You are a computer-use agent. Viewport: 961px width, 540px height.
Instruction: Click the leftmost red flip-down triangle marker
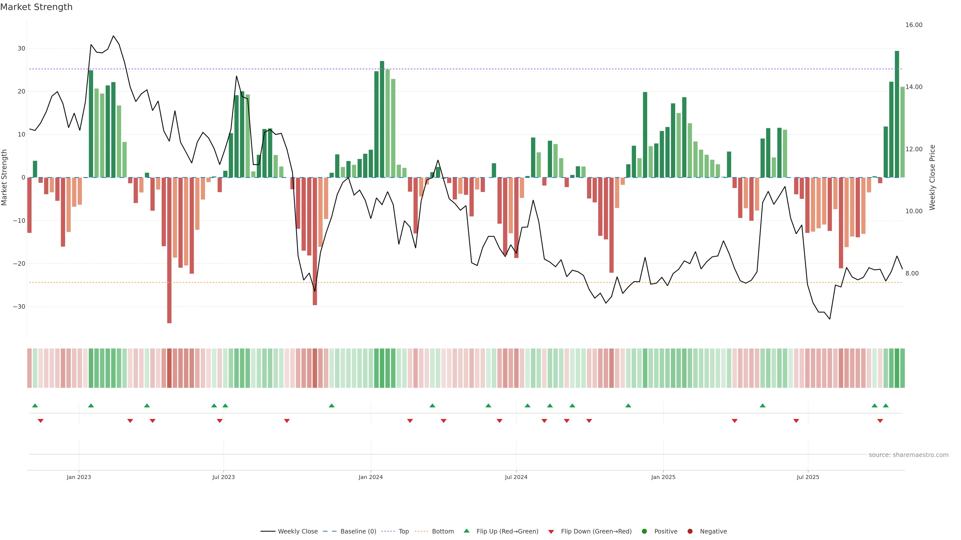41,421
